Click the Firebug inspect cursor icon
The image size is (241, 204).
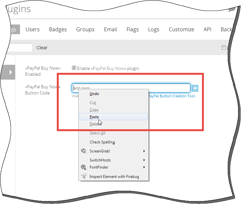(x=84, y=176)
